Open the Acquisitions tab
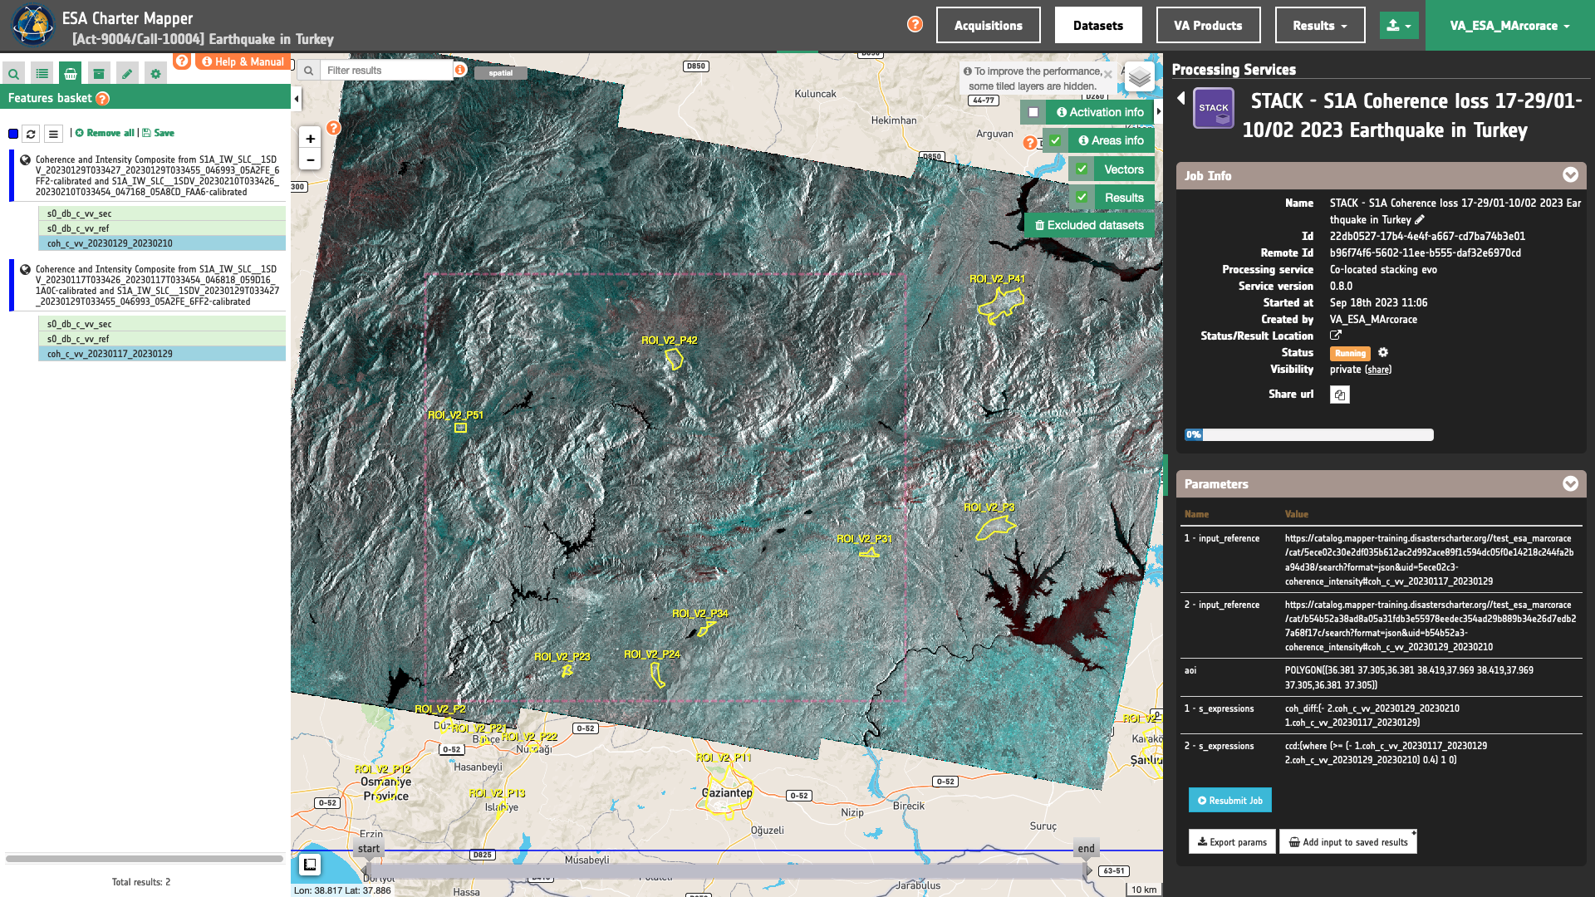1595x897 pixels. tap(989, 25)
